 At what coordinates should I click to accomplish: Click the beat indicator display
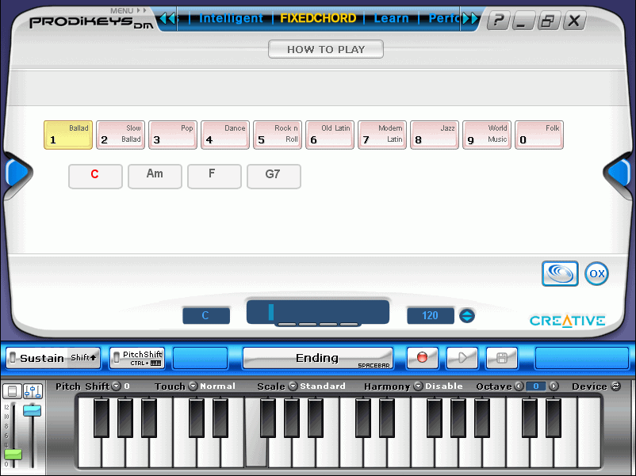pyautogui.click(x=318, y=312)
